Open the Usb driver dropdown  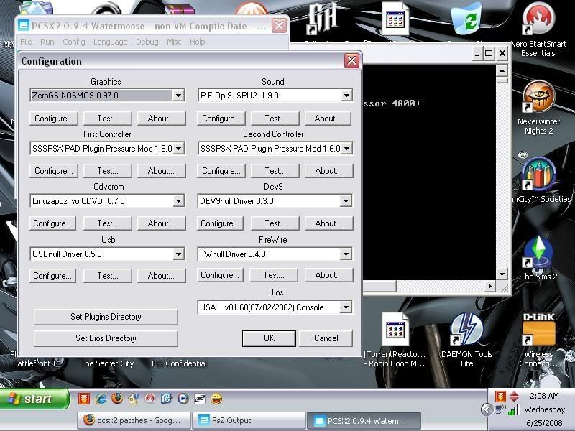(x=178, y=254)
